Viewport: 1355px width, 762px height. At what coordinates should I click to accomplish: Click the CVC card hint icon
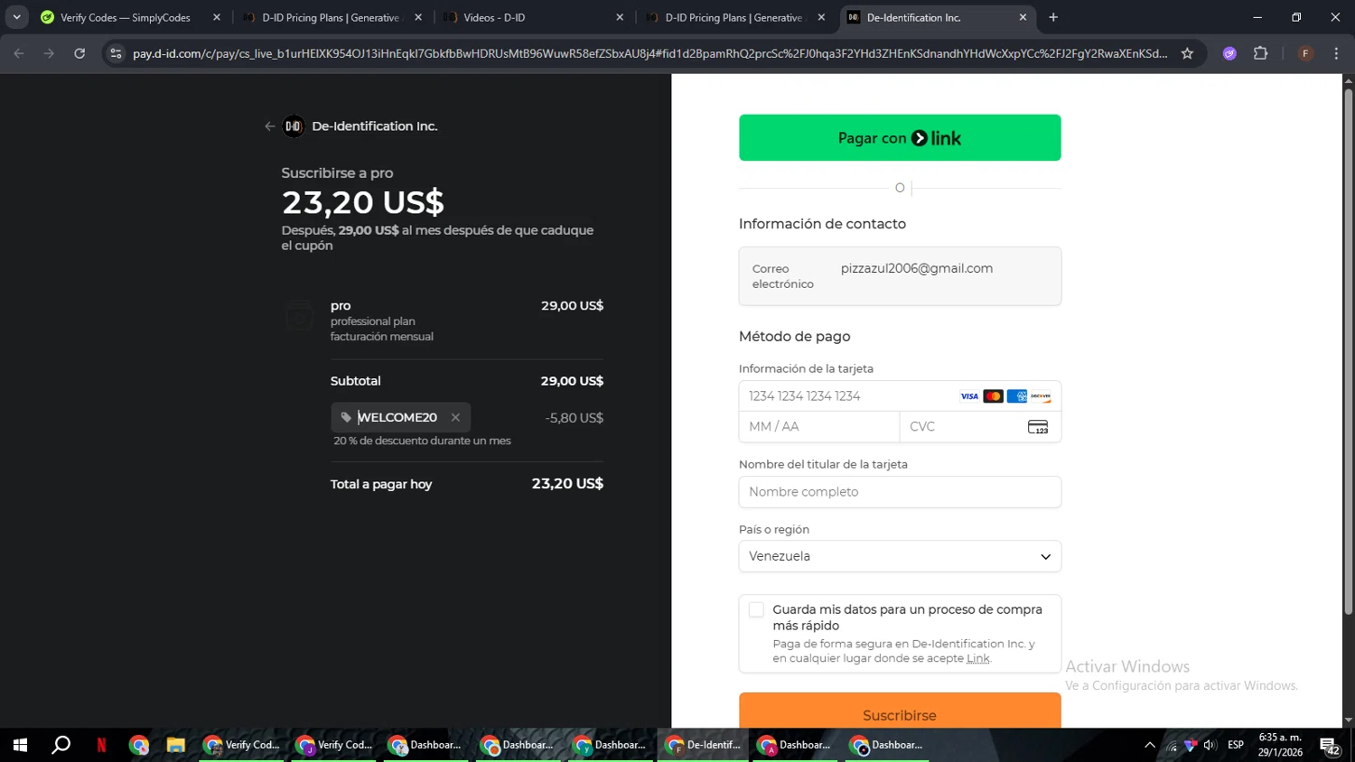(x=1038, y=427)
